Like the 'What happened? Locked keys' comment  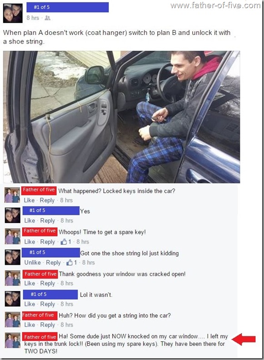pyautogui.click(x=29, y=200)
